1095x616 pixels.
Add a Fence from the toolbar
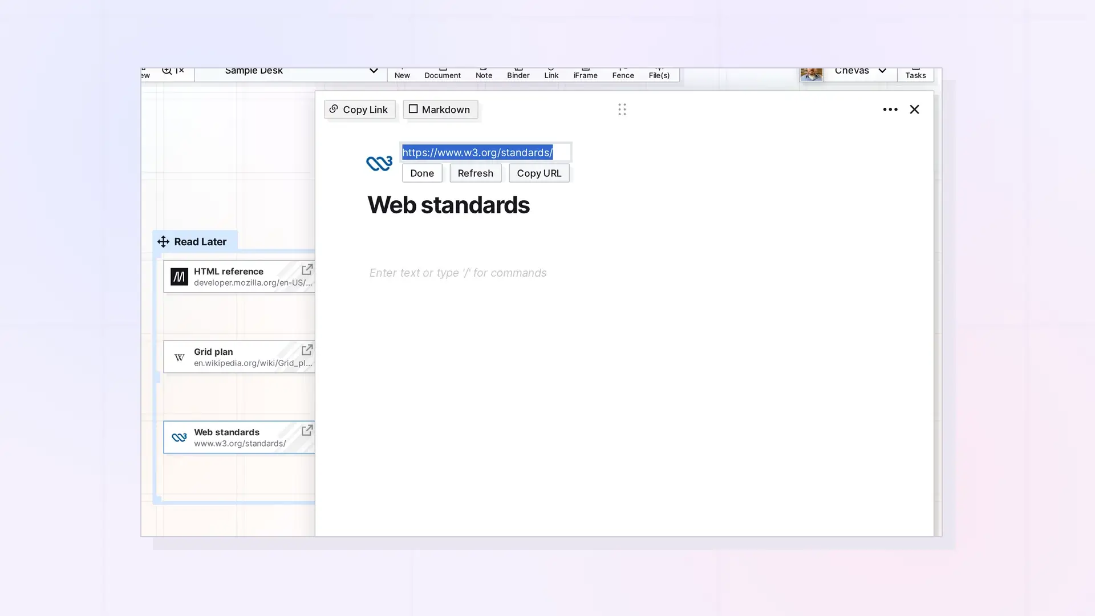(x=623, y=74)
